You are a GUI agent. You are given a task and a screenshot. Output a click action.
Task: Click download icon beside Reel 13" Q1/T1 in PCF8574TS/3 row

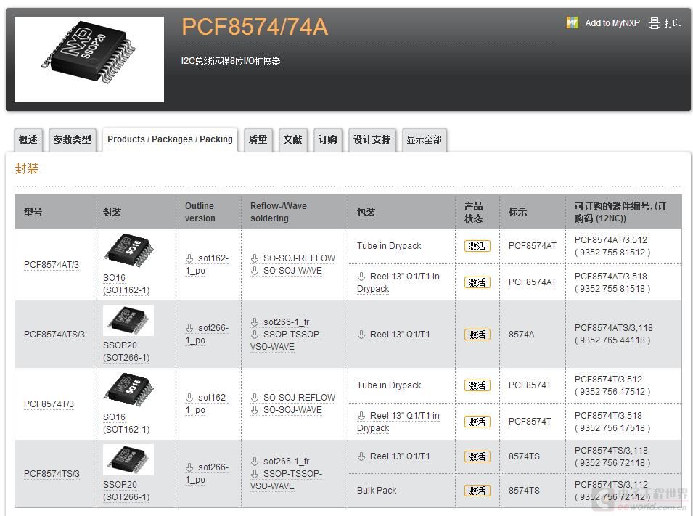pyautogui.click(x=361, y=456)
